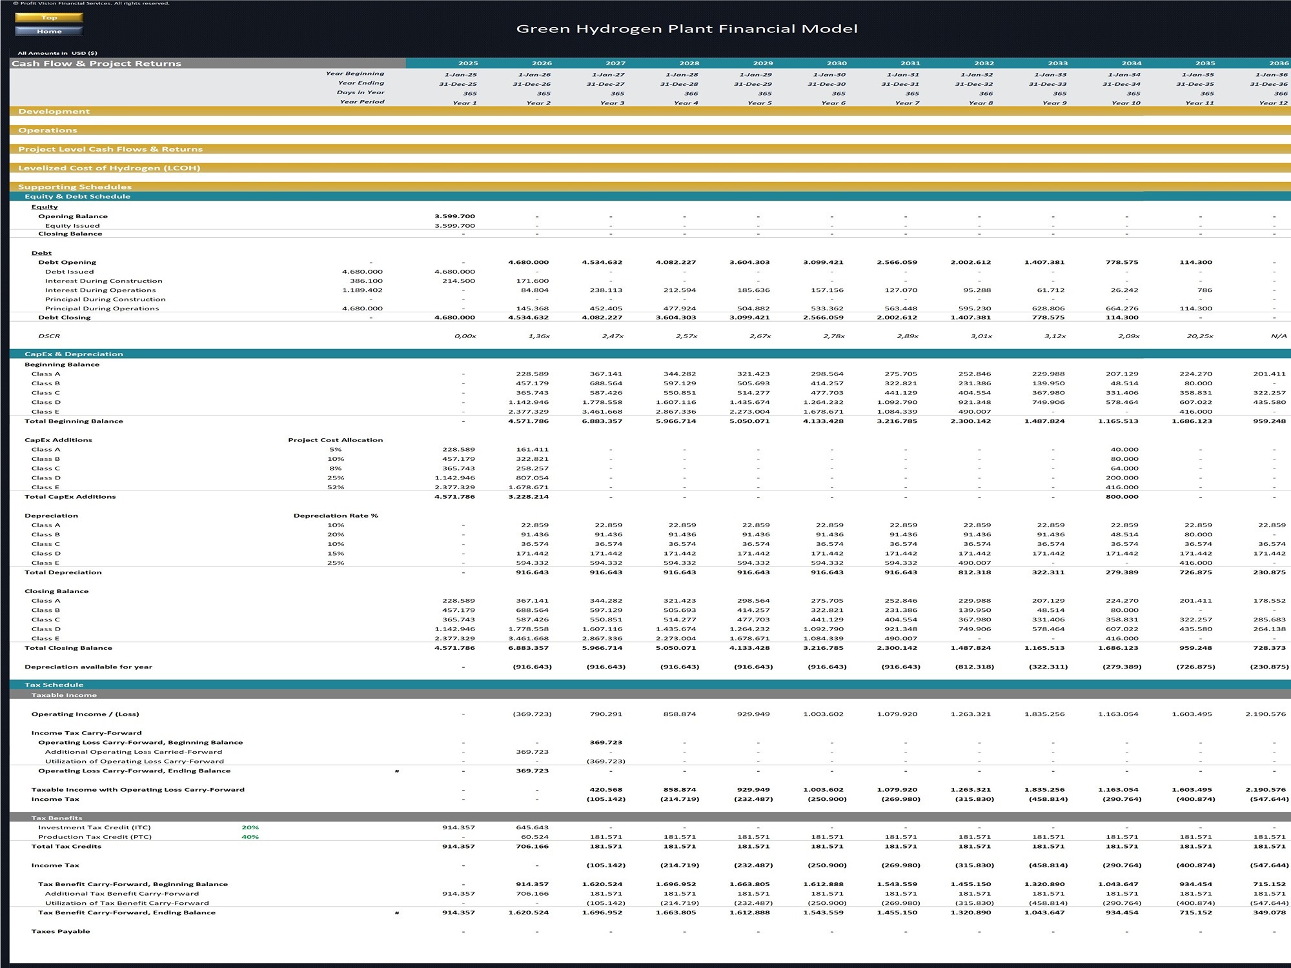Select the Taxable Income subheader

(x=650, y=695)
